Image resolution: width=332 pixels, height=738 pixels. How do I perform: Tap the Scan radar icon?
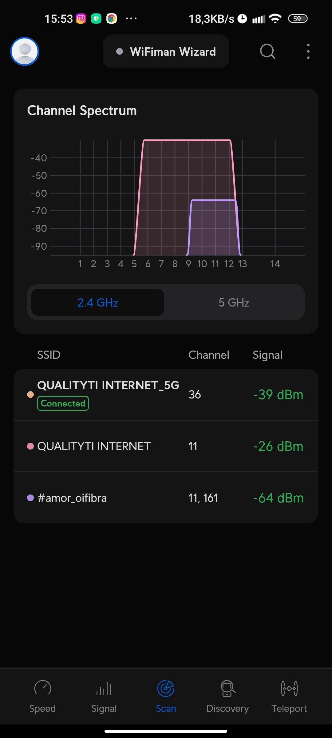point(166,688)
